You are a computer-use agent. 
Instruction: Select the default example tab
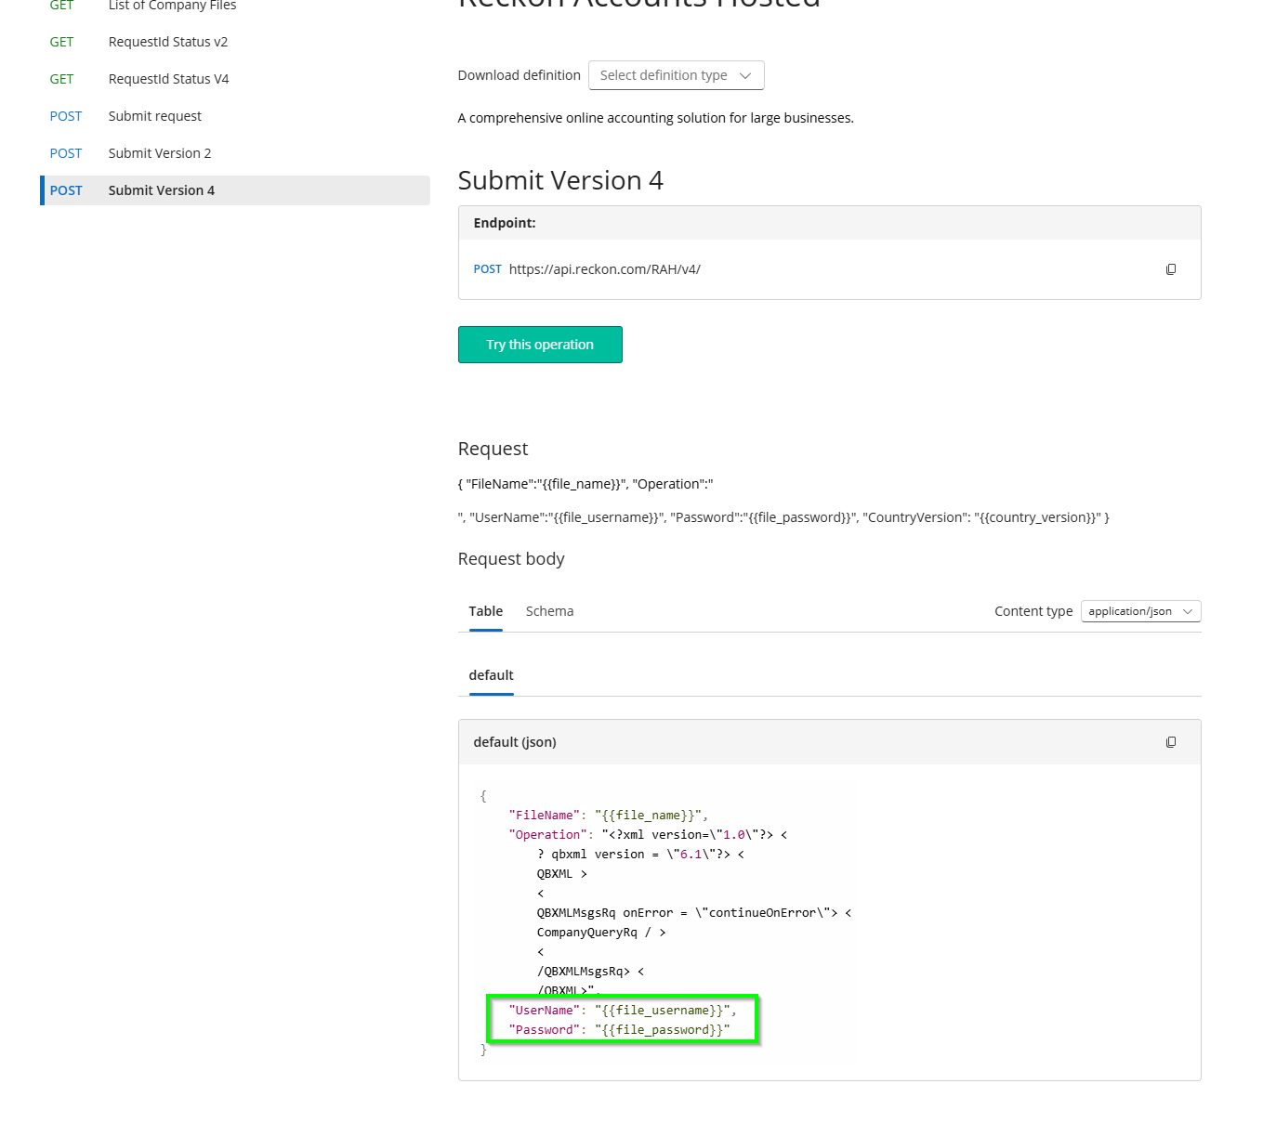point(491,675)
